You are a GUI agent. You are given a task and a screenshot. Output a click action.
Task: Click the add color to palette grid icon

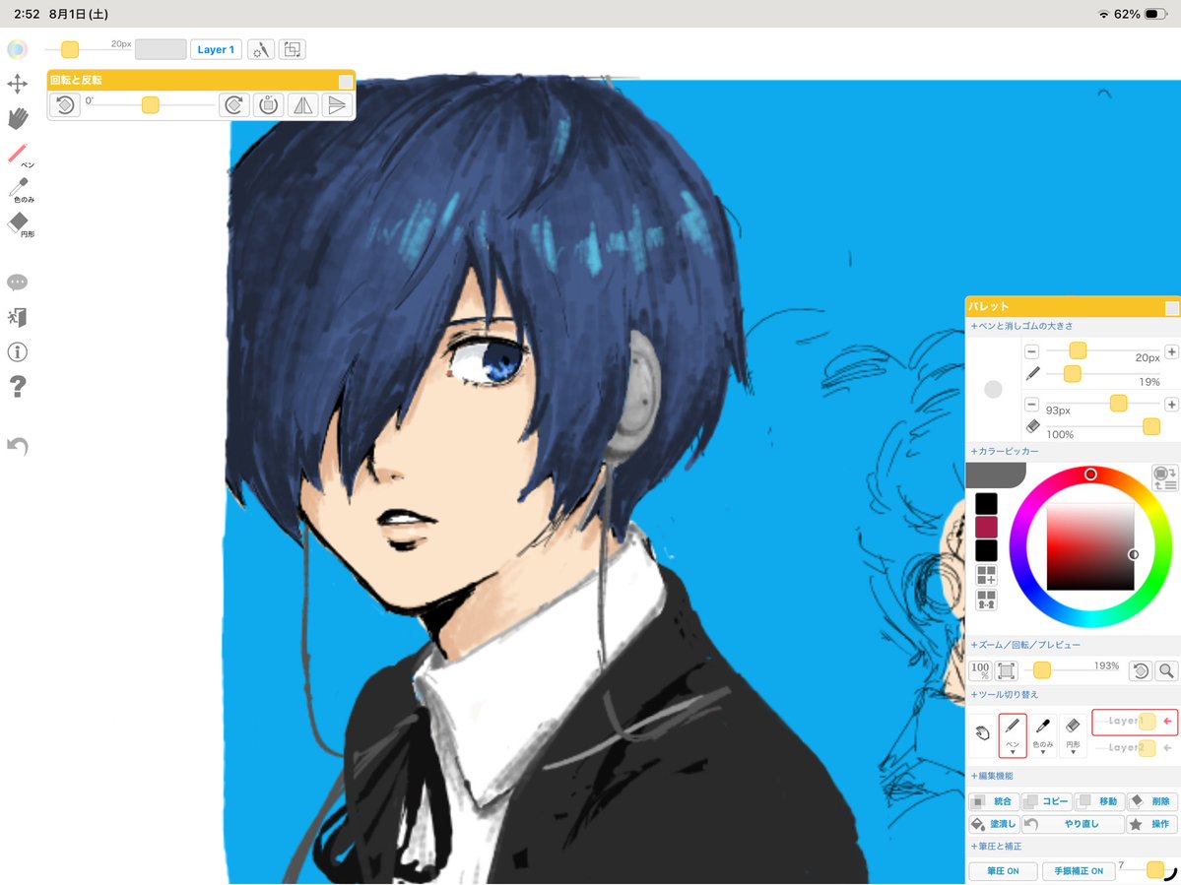[x=986, y=576]
